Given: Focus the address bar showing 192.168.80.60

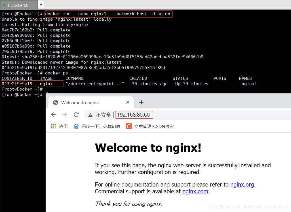Looking at the screenshot, I should 134,115.
